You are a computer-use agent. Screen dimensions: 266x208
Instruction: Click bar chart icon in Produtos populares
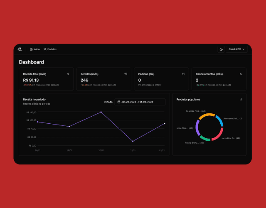coord(241,99)
